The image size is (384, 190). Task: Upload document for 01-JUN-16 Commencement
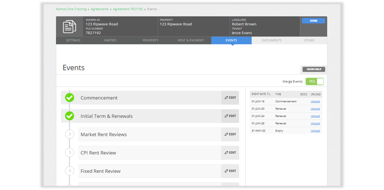click(315, 102)
